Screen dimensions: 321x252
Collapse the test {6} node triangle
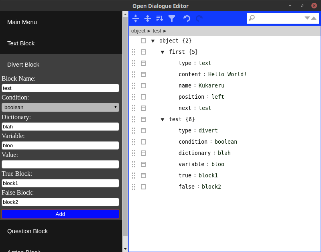[x=163, y=119]
